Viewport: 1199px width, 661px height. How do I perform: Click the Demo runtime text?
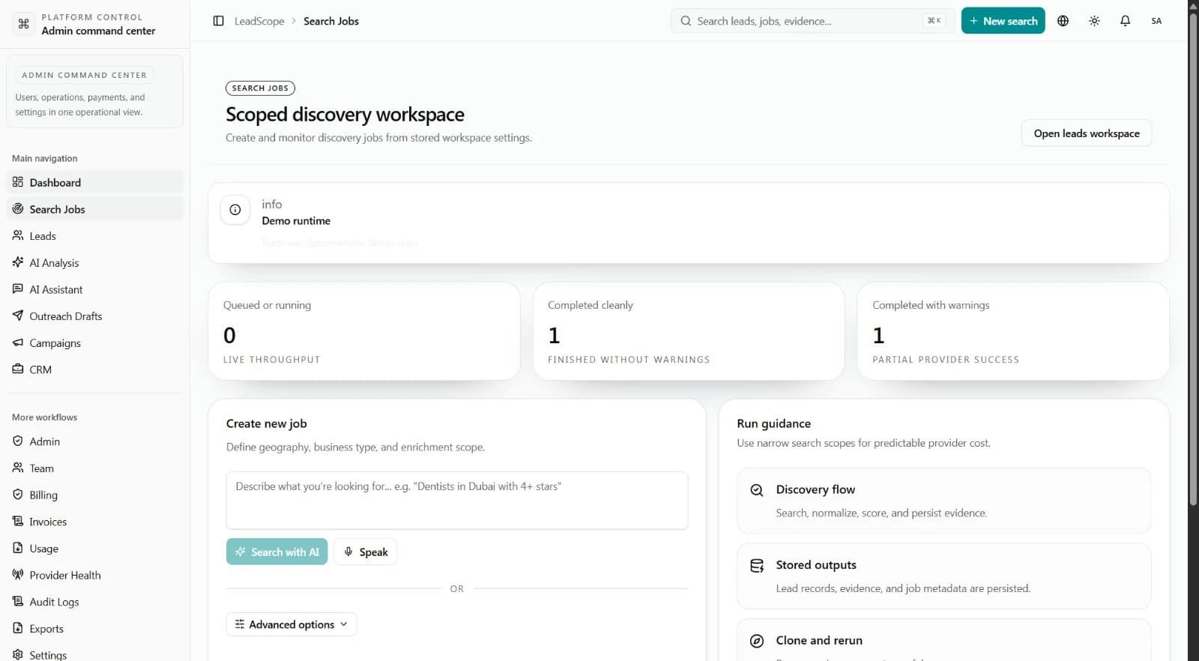(x=296, y=221)
